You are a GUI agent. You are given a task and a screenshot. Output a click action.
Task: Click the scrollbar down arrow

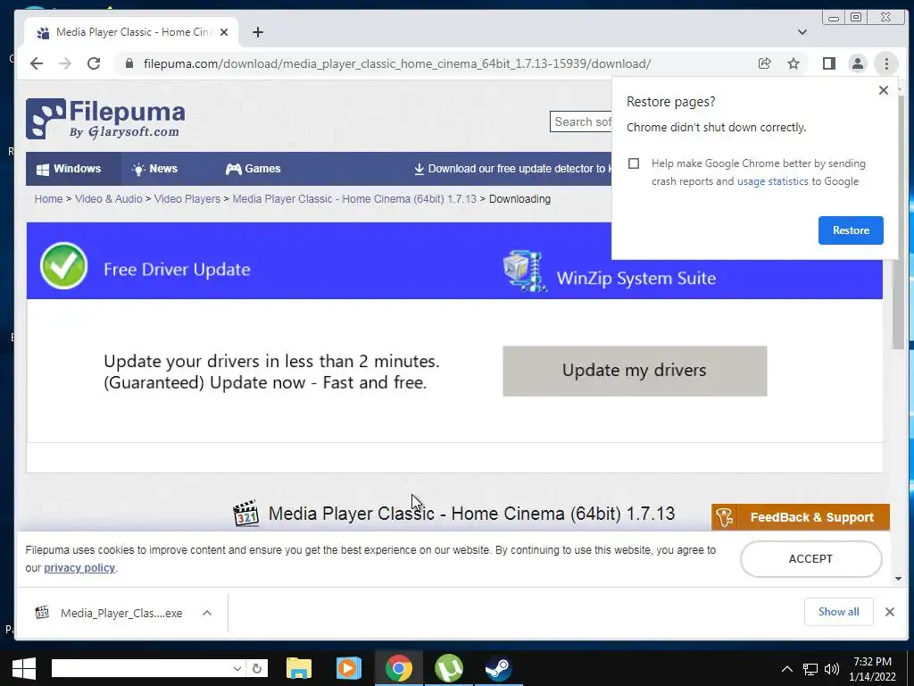pos(898,579)
